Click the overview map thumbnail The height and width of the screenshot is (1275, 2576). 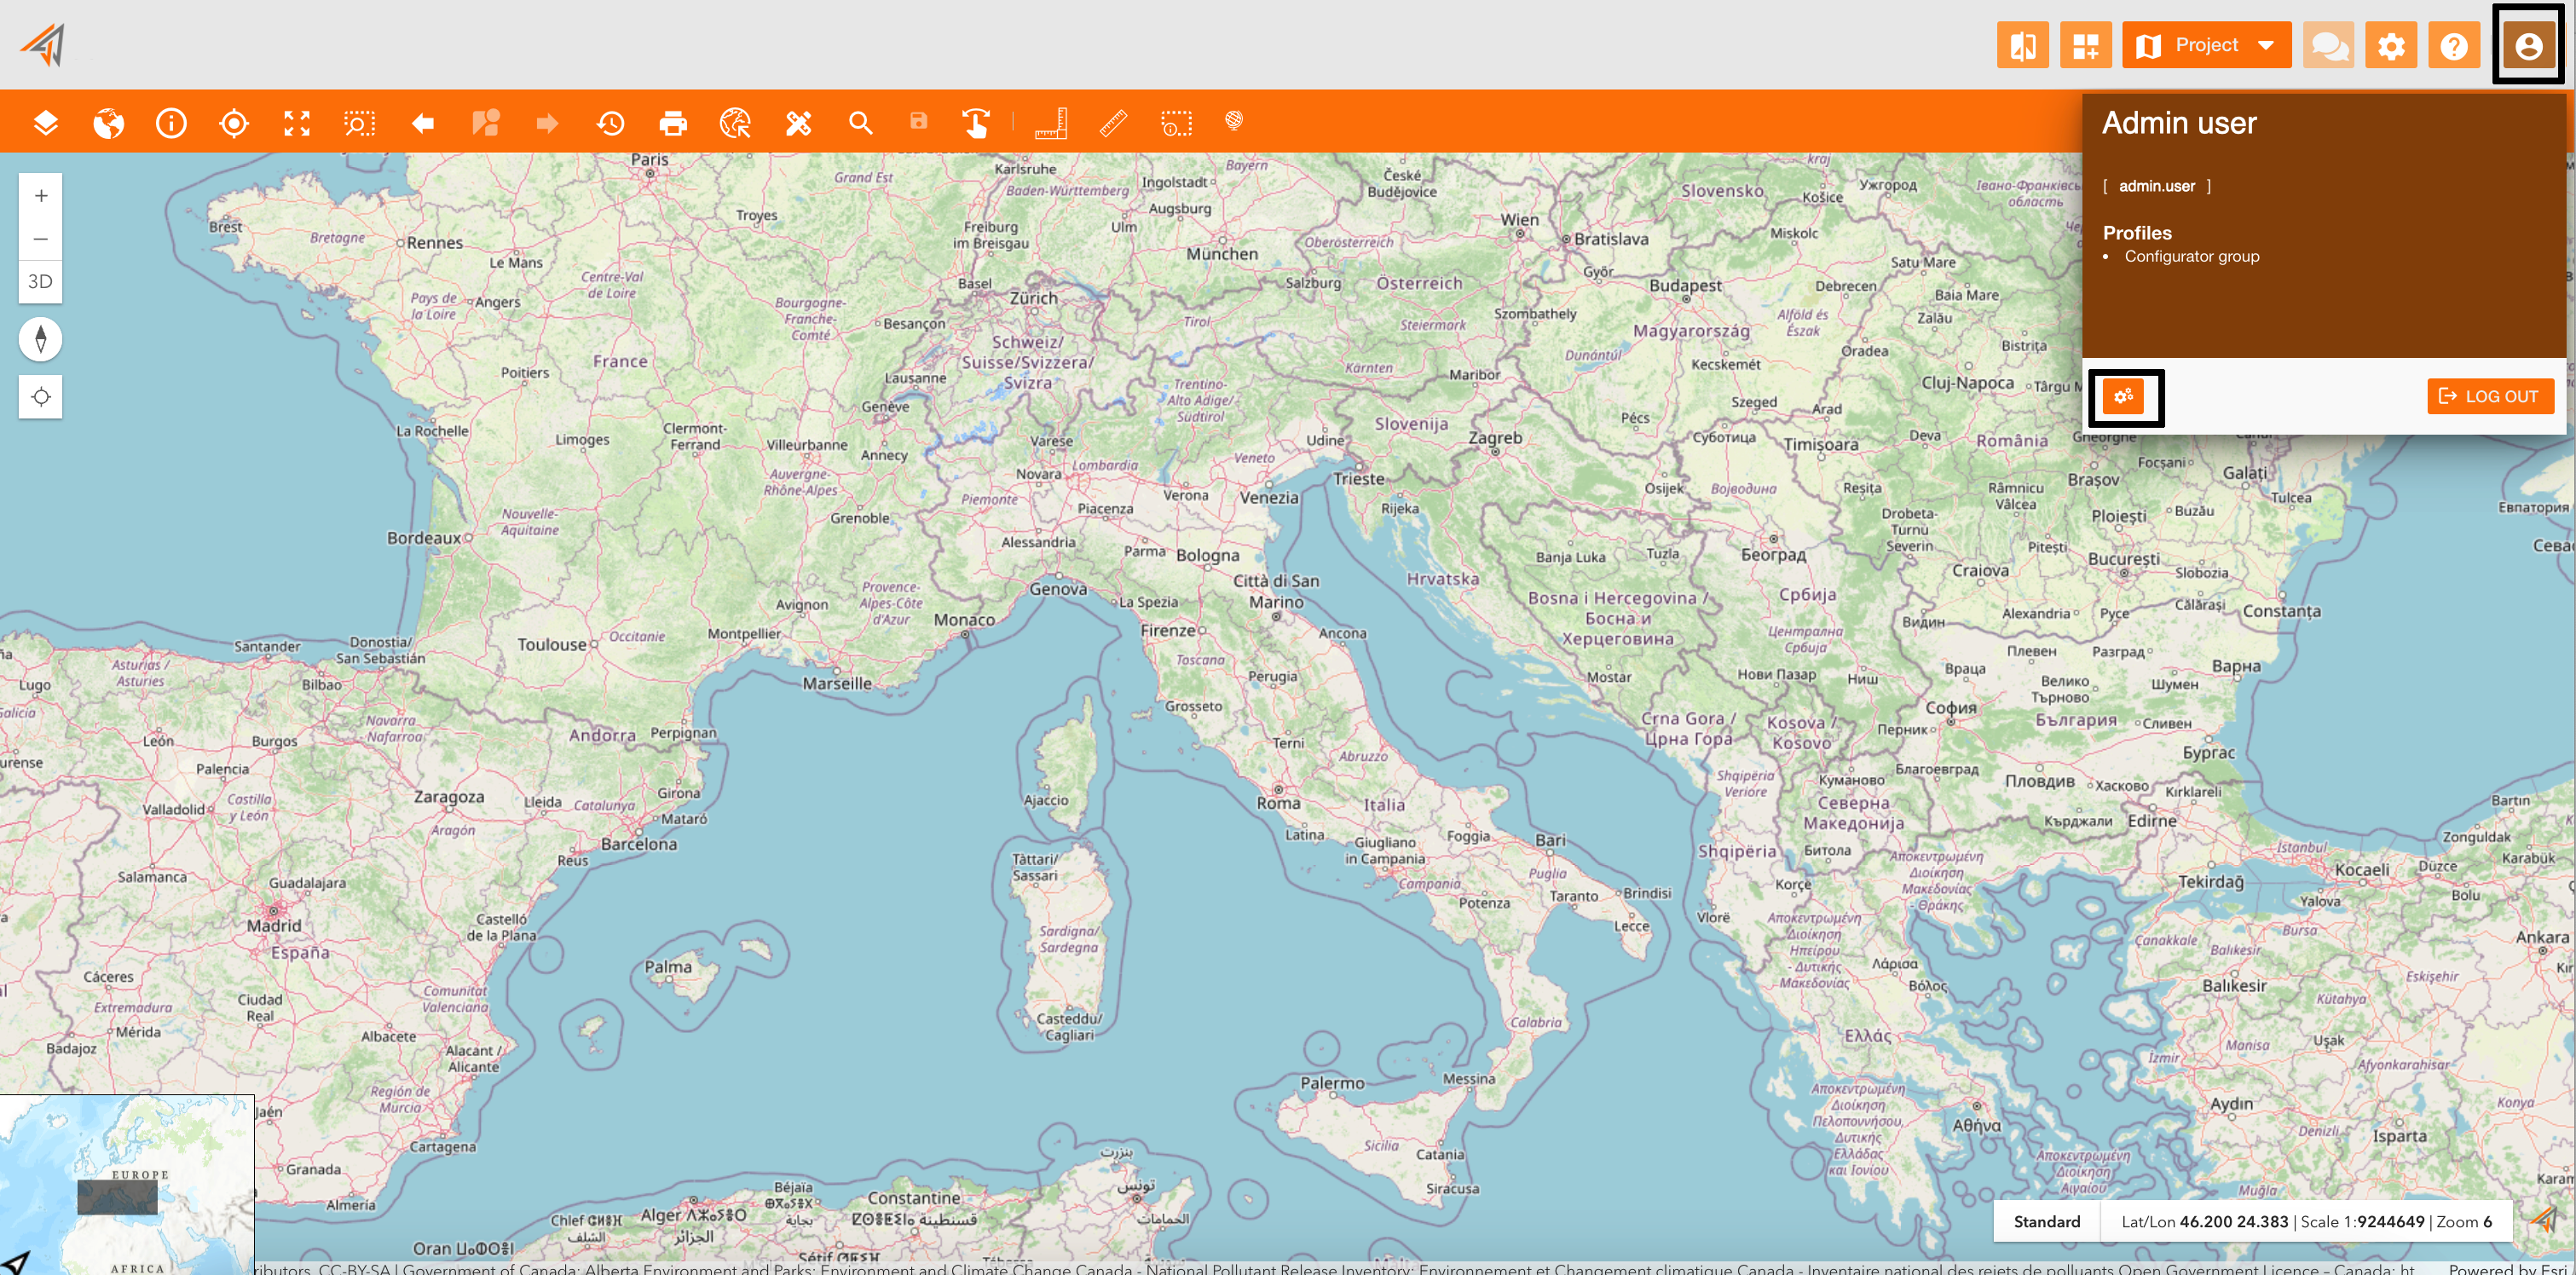(x=127, y=1185)
